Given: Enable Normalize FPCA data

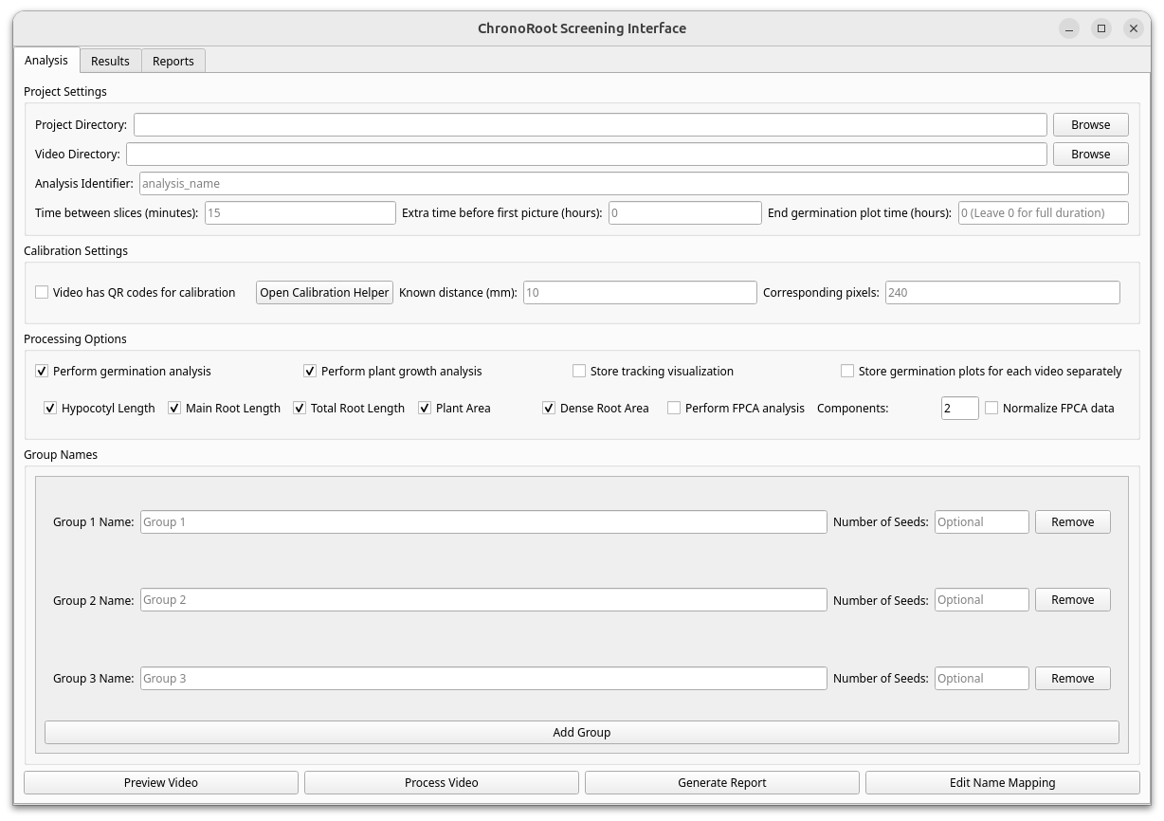Looking at the screenshot, I should tap(991, 408).
